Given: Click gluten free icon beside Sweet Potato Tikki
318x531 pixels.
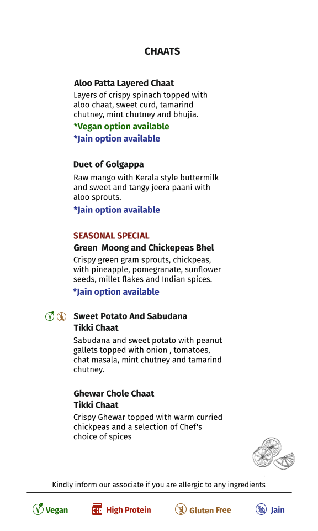Looking at the screenshot, I should point(61,316).
